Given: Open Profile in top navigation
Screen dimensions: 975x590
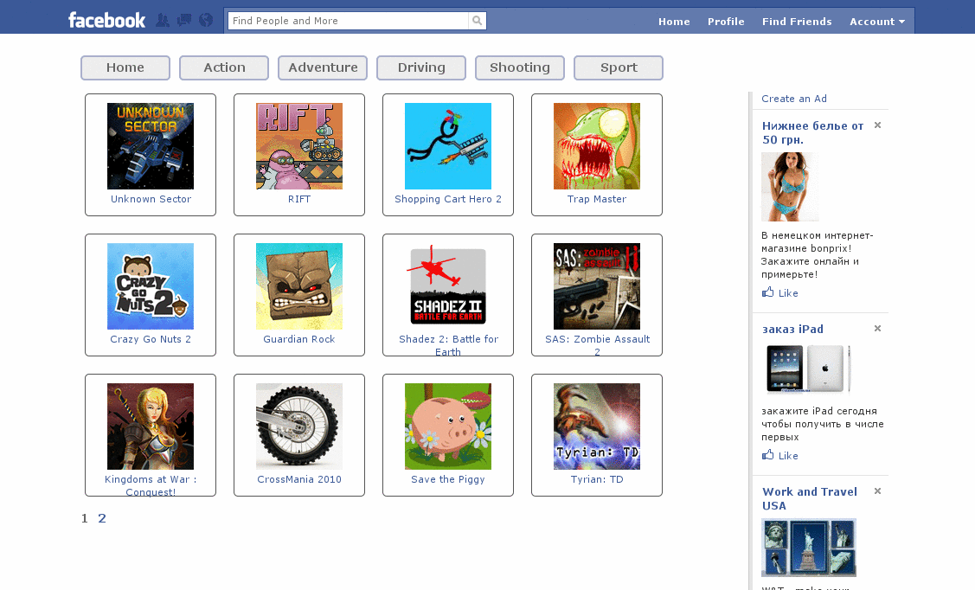Looking at the screenshot, I should coord(726,21).
